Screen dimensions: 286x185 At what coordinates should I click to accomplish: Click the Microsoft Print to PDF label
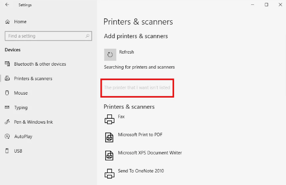point(140,135)
